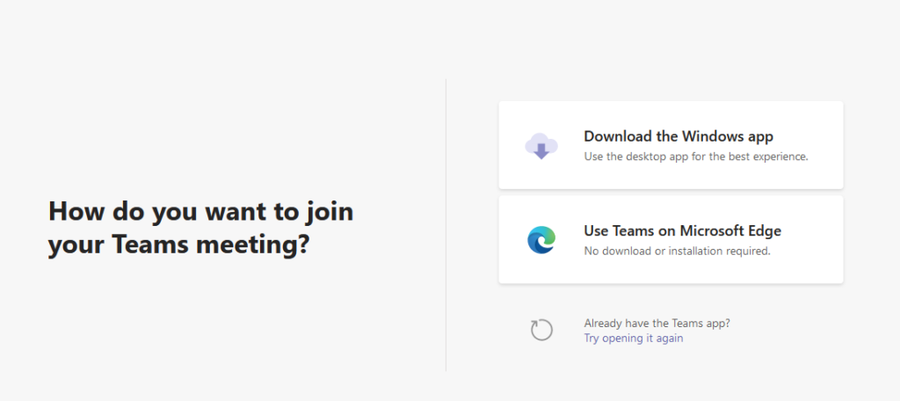
Task: Open the "Try opening it again" link
Action: (x=633, y=339)
